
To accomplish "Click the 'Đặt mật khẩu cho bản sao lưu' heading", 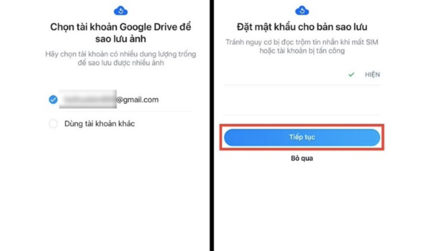I will point(302,27).
